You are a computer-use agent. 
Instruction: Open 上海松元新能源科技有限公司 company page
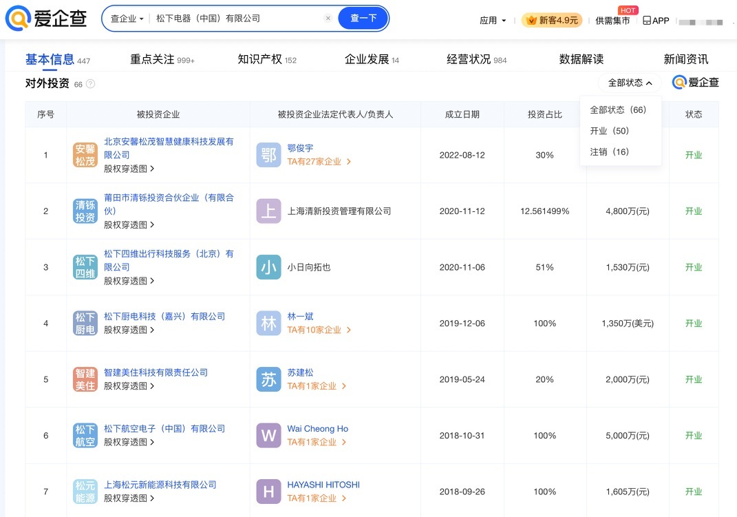160,485
